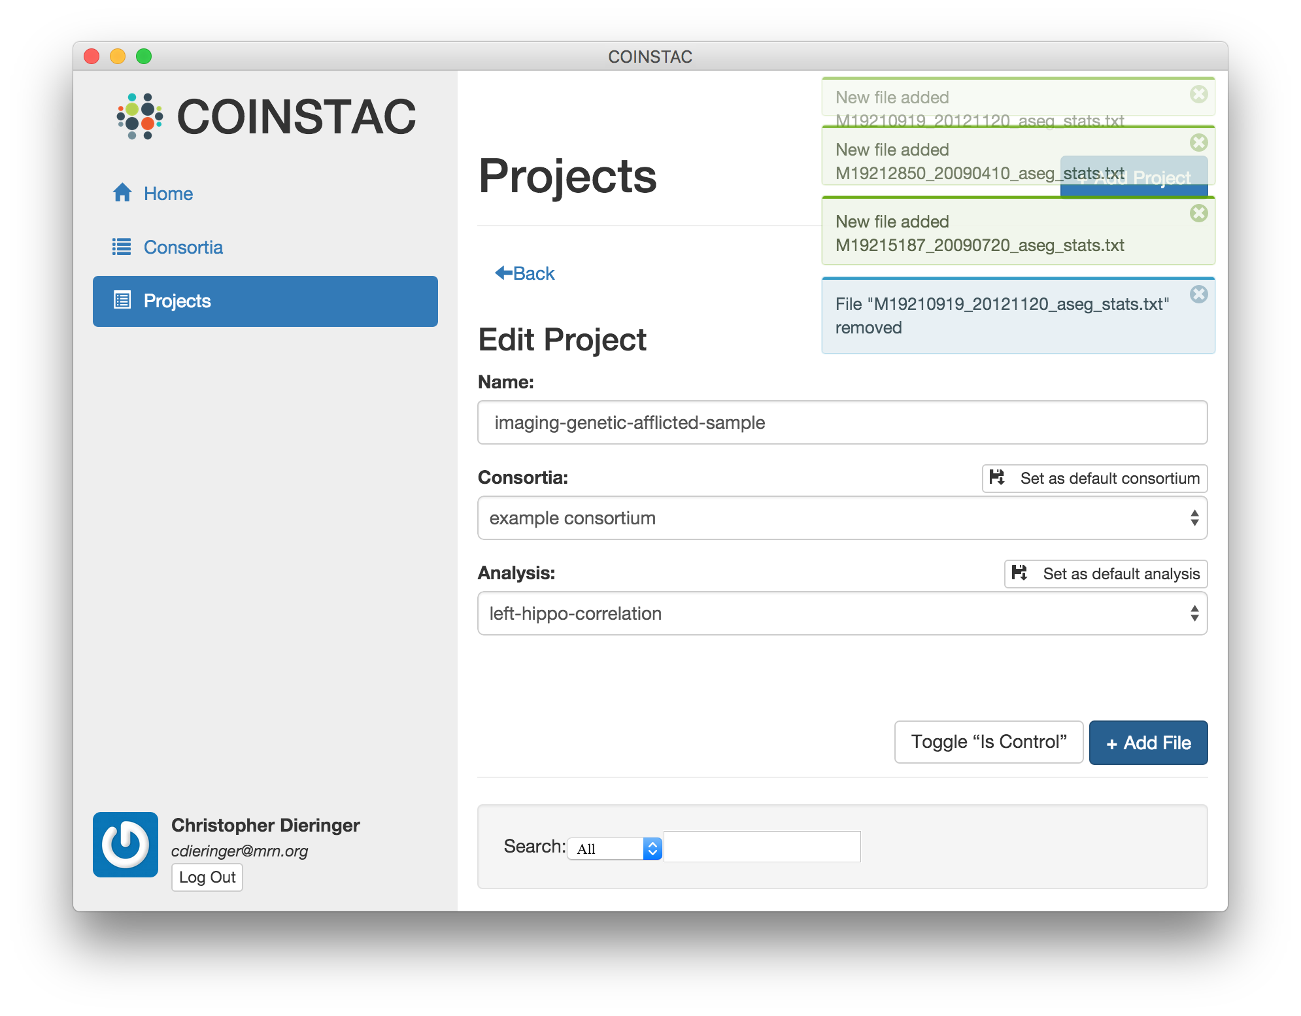Click the Consortia list icon
The height and width of the screenshot is (1016, 1301).
[x=122, y=246]
